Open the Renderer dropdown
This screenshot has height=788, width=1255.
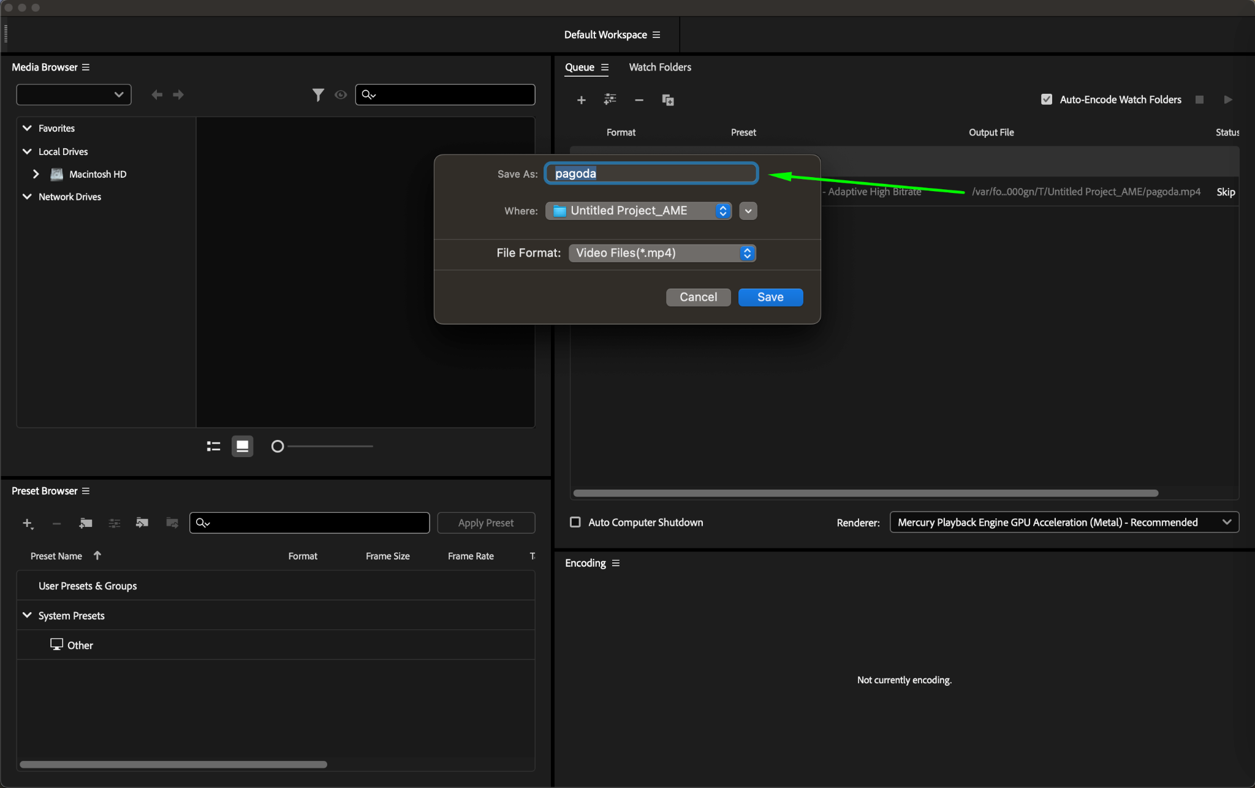click(x=1064, y=522)
